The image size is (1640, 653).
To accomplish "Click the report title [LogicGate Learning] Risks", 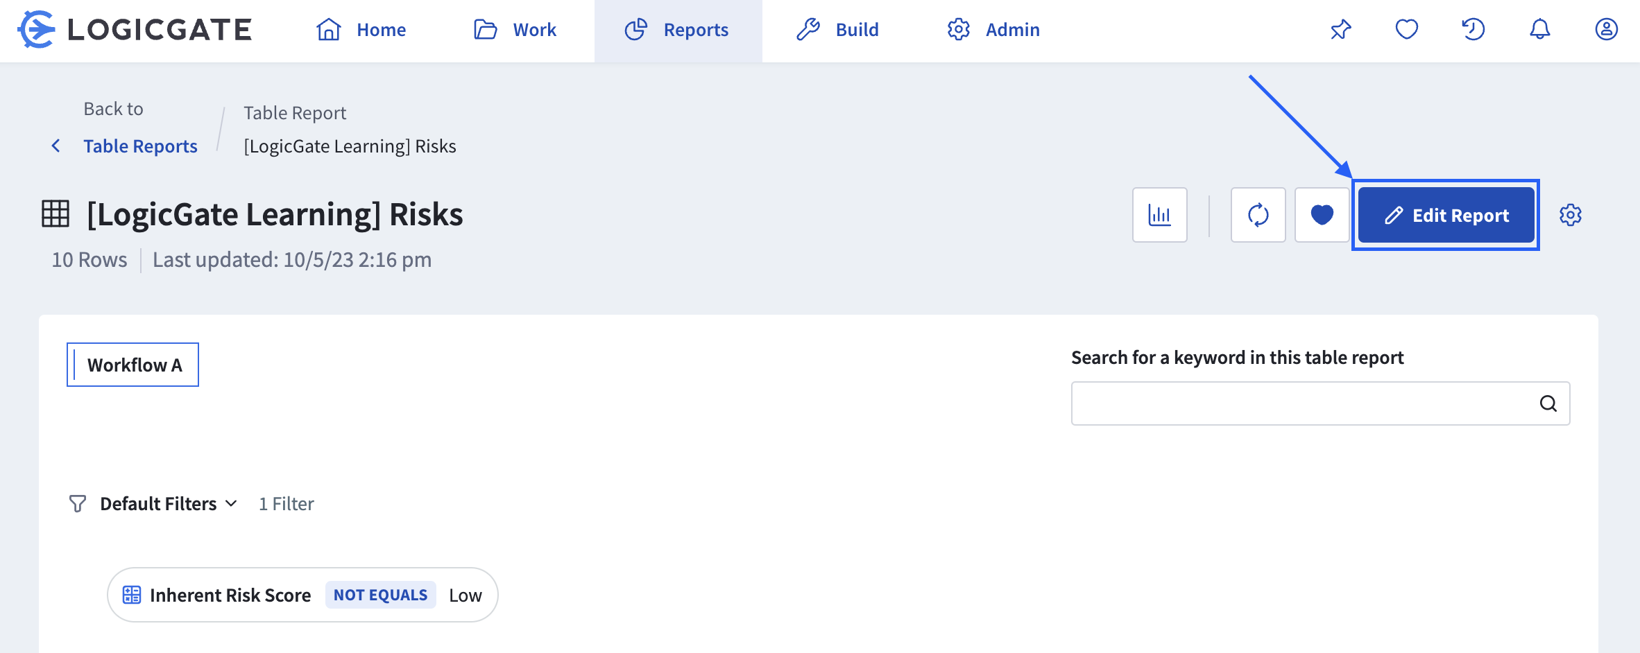I will tap(275, 214).
